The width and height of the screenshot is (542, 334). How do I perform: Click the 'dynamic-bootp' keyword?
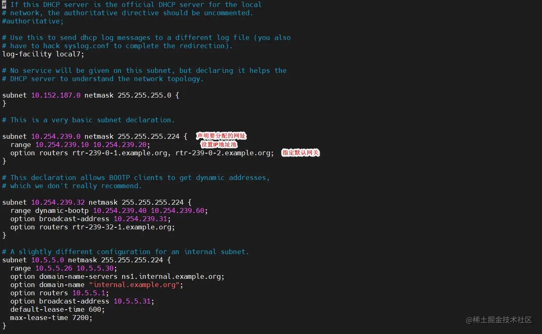coord(62,210)
